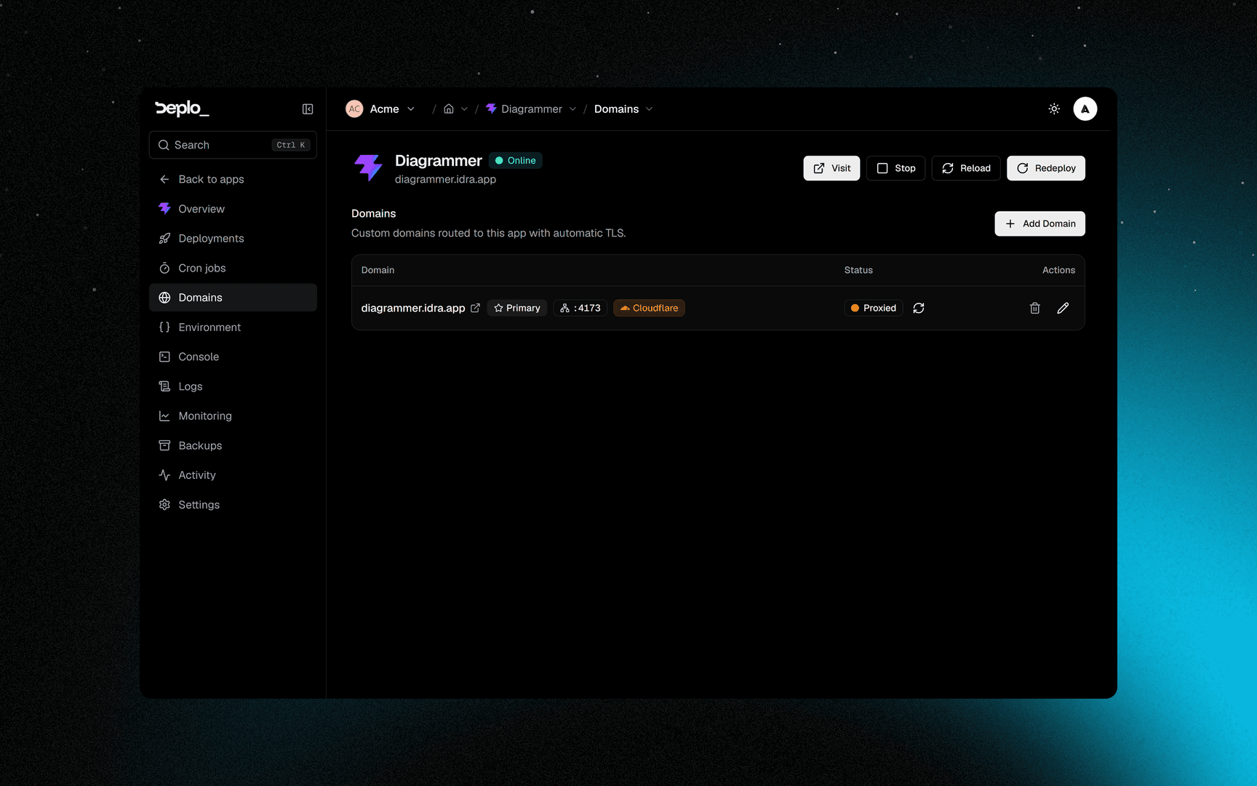Click diagrammer.idra.app in table row
This screenshot has width=1257, height=786.
[413, 308]
